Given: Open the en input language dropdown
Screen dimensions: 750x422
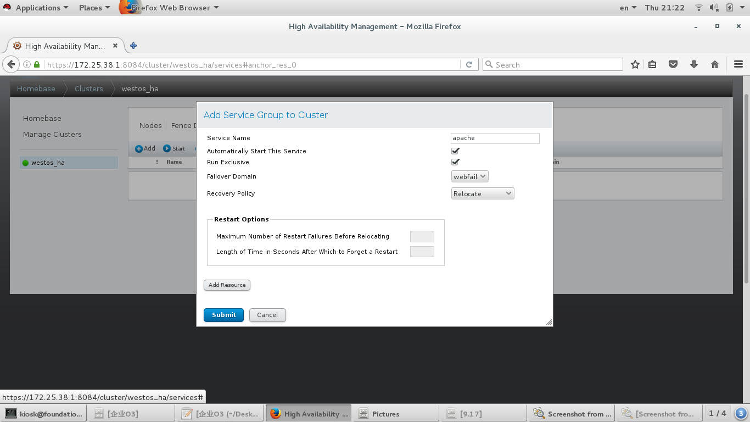Looking at the screenshot, I should (628, 8).
